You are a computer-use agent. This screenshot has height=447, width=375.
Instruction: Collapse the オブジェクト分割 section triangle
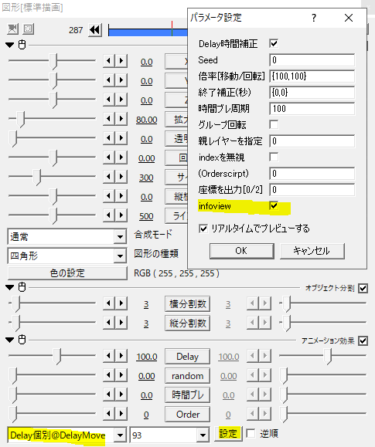pyautogui.click(x=10, y=287)
